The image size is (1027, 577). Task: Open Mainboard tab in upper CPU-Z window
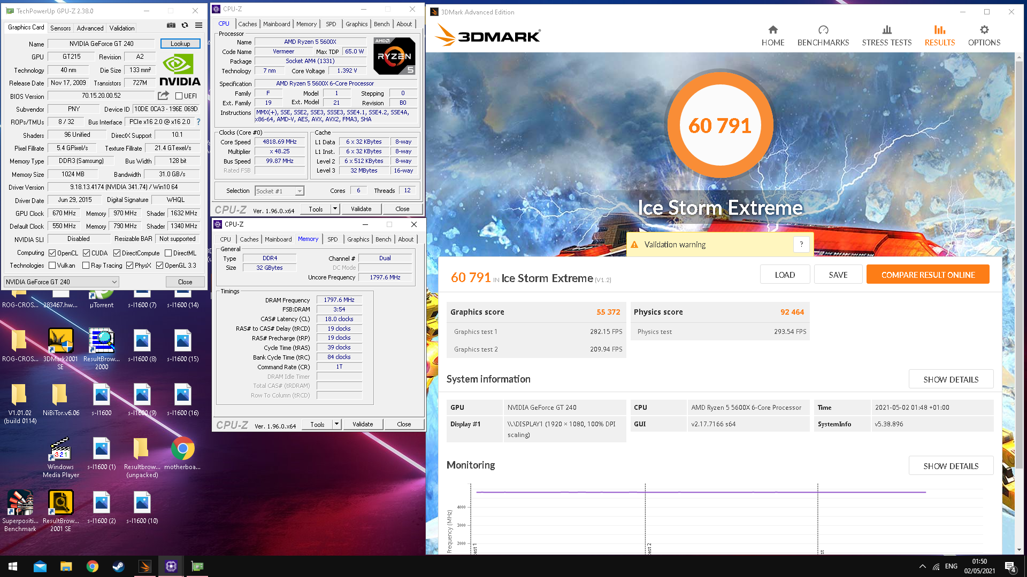pos(277,24)
